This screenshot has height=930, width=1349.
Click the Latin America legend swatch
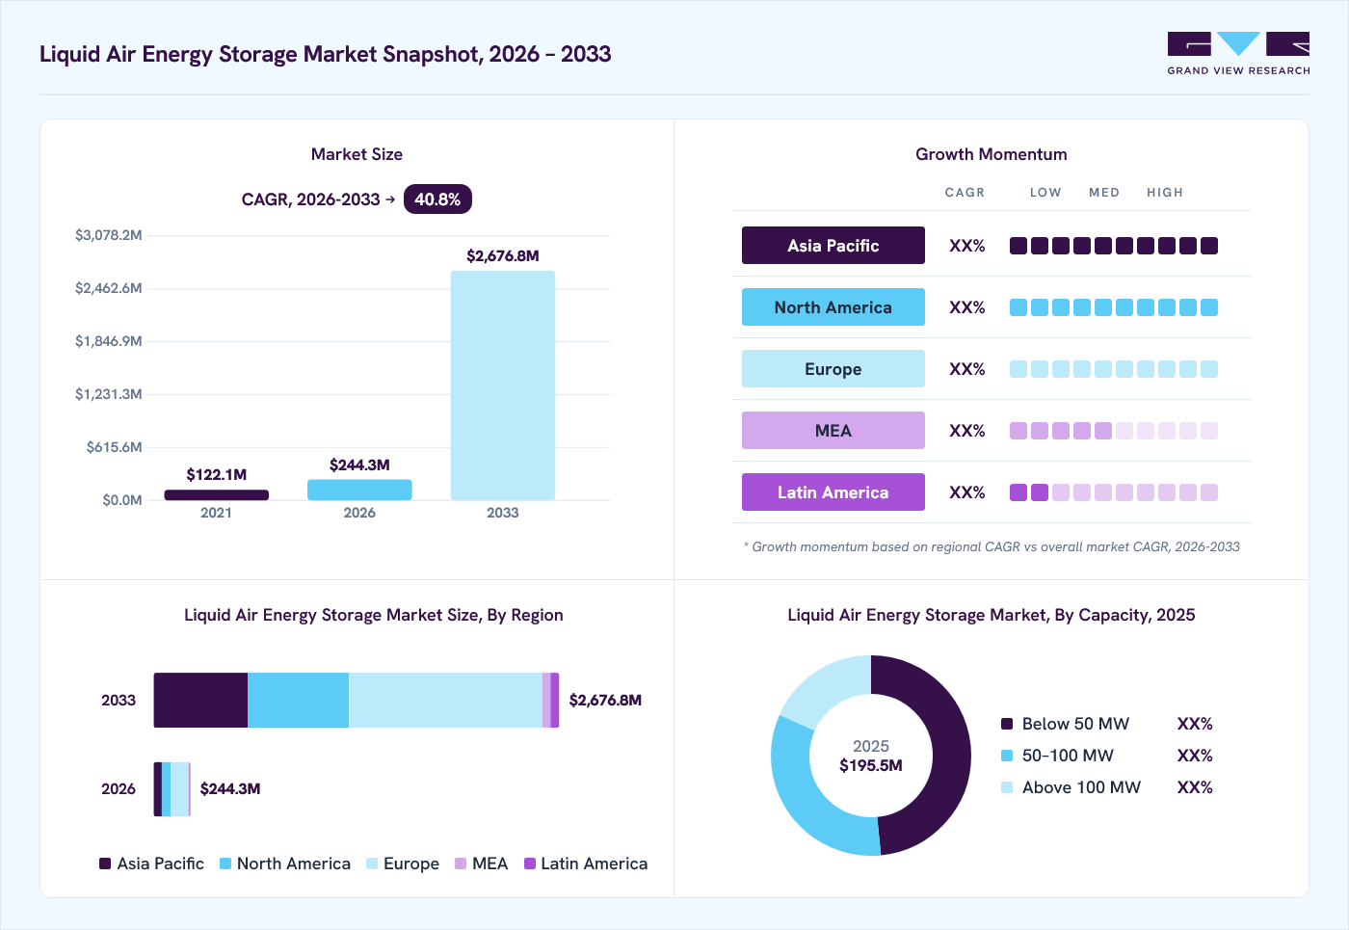pyautogui.click(x=529, y=864)
